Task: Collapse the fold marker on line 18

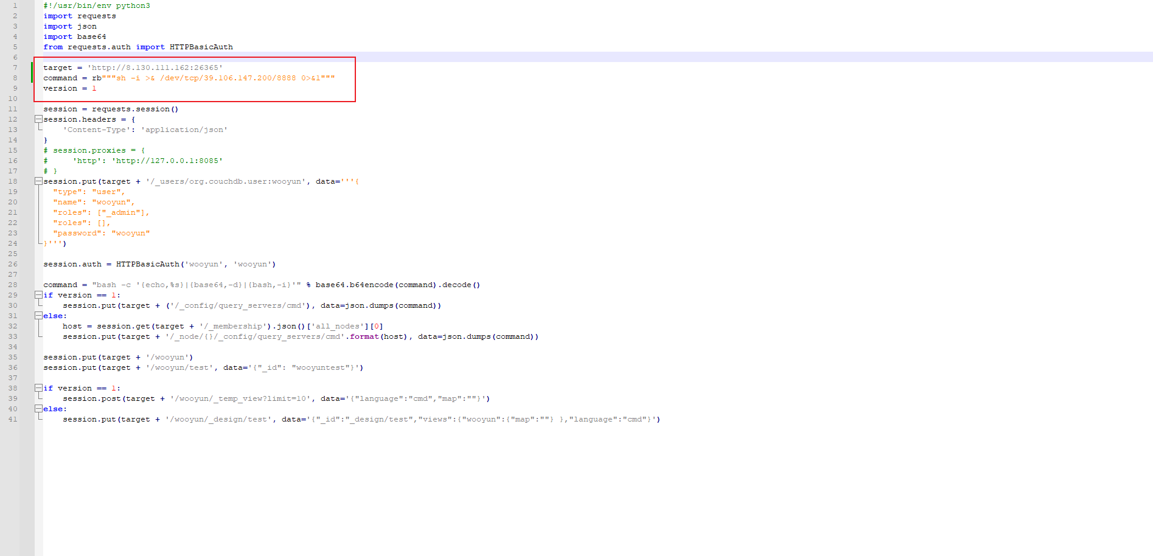Action: pyautogui.click(x=38, y=181)
